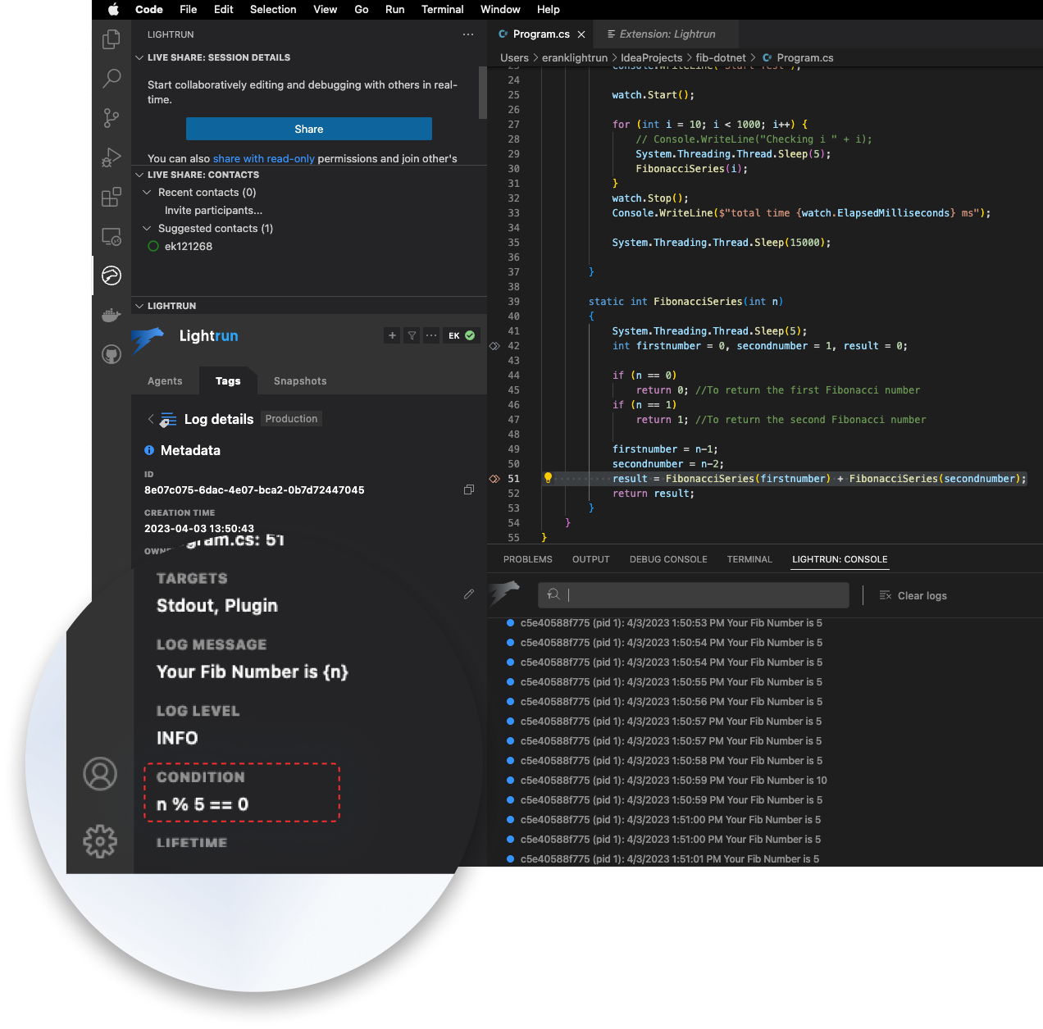1043x1029 pixels.
Task: Open the Docker view
Action: 112,315
